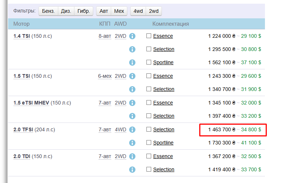Show info icon for 2.0 TDI Essence
The height and width of the screenshot is (183, 291).
tap(132, 156)
